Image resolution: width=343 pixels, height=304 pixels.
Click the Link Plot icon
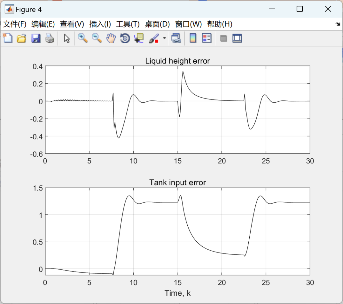click(x=176, y=38)
